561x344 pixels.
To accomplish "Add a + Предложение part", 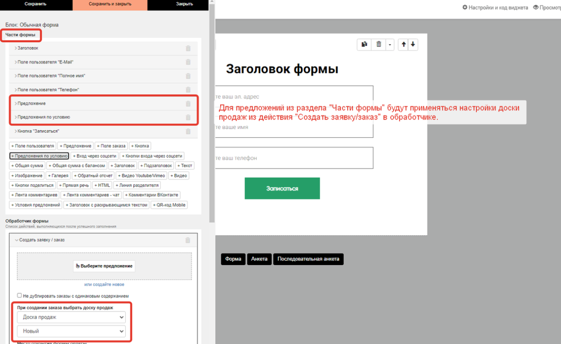I will click(x=76, y=146).
